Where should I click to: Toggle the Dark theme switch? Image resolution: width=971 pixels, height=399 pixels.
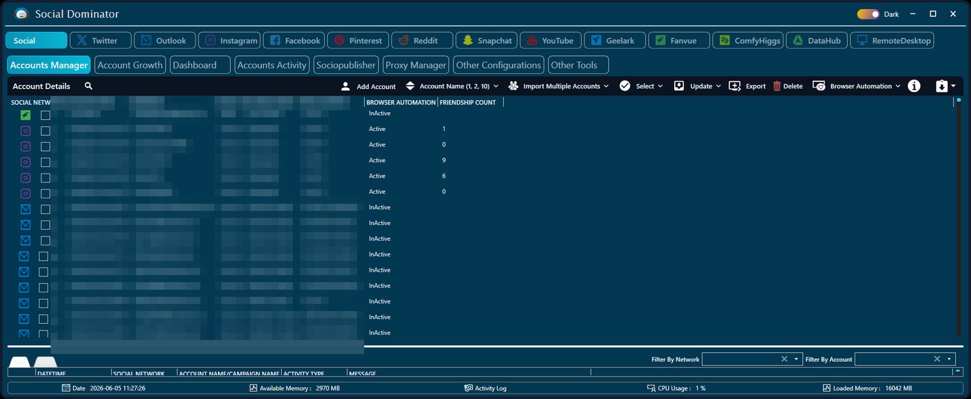point(868,14)
